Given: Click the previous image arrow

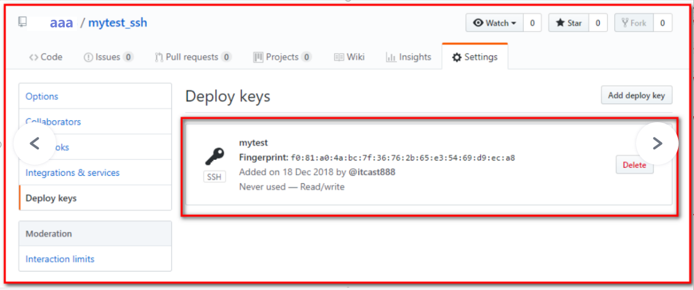Looking at the screenshot, I should [x=35, y=144].
